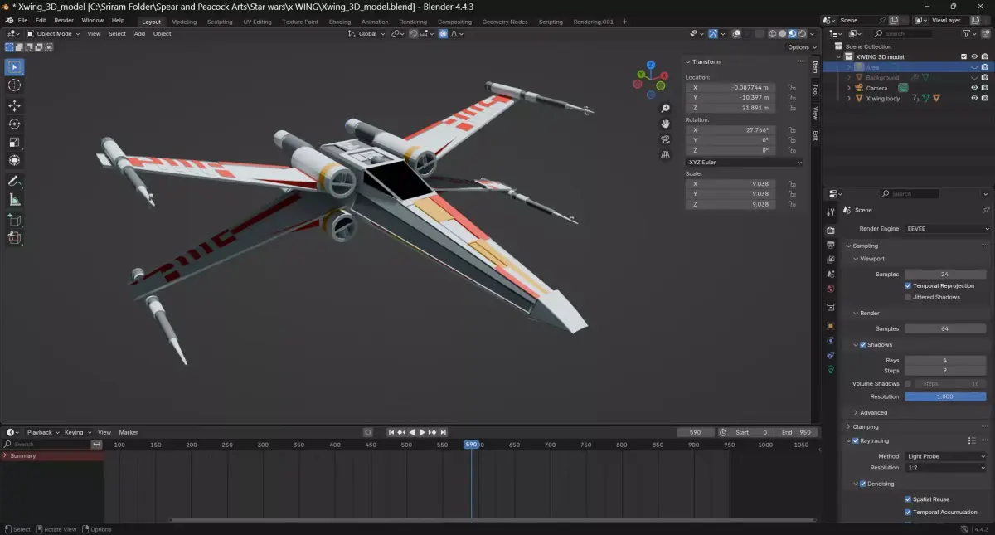Viewport: 995px width, 535px height.
Task: Switch to the Shading workspace tab
Action: [x=340, y=22]
